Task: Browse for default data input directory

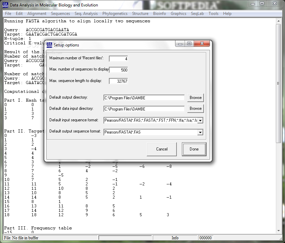Action: click(x=195, y=108)
